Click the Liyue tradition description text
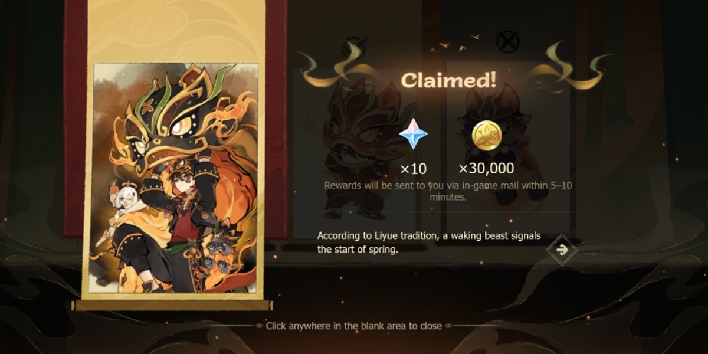708x354 pixels. click(429, 242)
